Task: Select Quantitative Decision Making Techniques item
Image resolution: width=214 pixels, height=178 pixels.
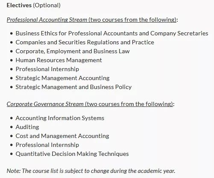Action: tap(72, 154)
